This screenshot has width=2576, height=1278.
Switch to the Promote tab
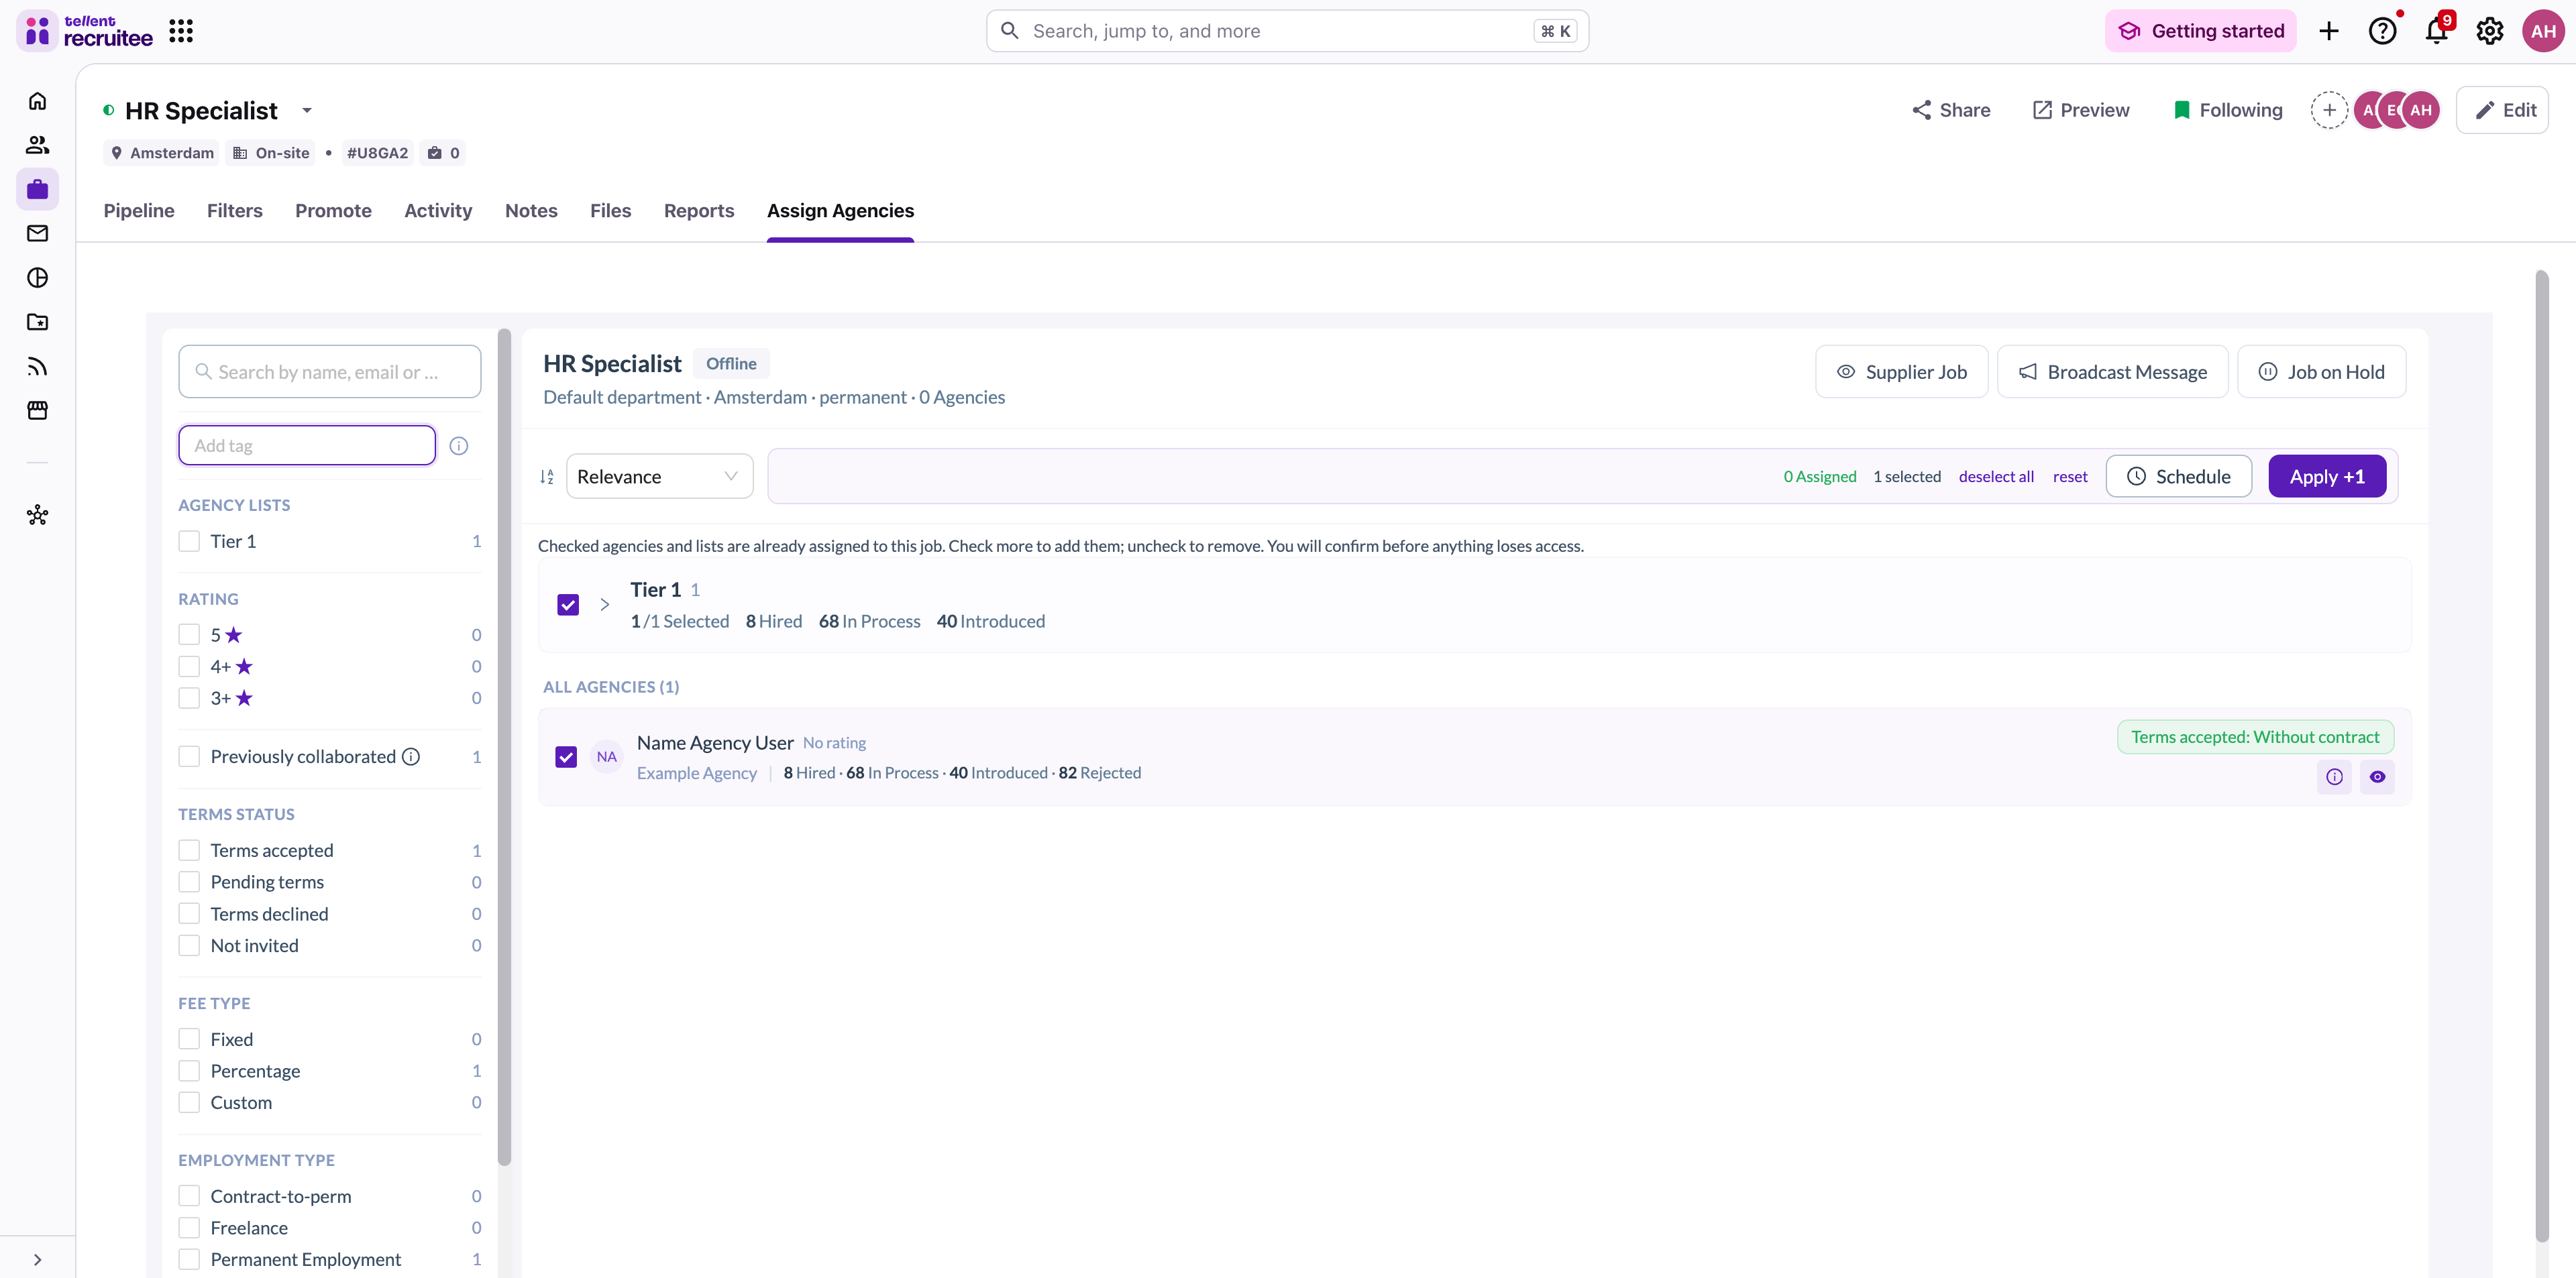(x=333, y=211)
